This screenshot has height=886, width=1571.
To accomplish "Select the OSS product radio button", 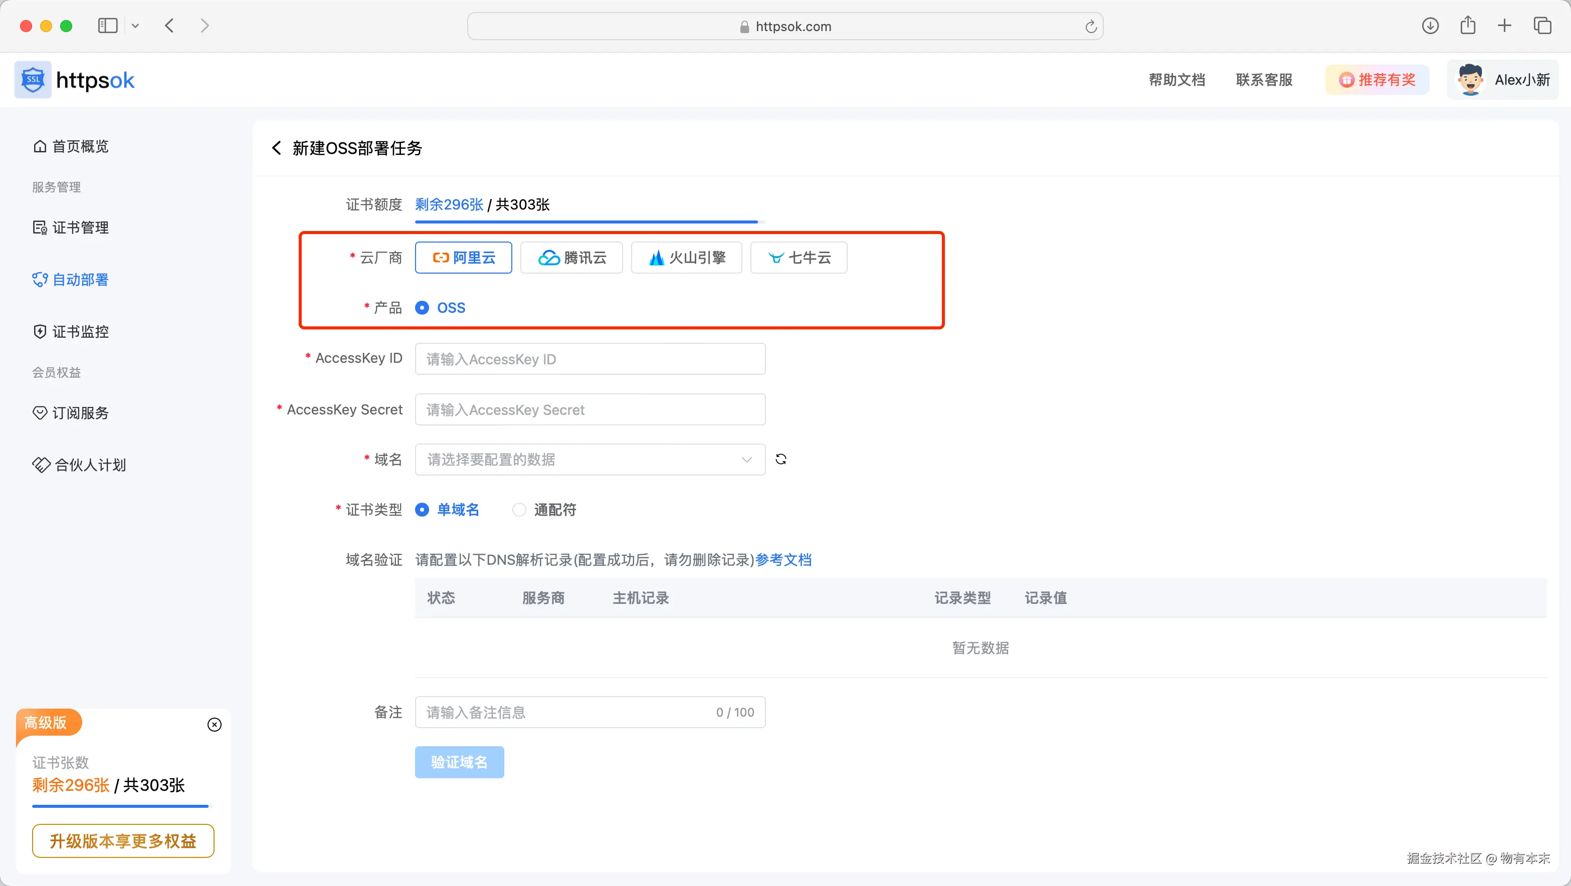I will coord(422,308).
